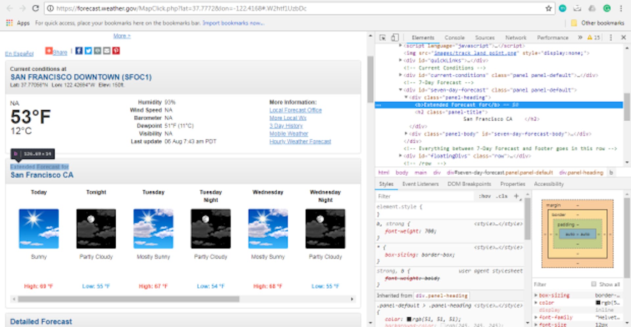
Task: Bookmark this page with the star icon
Action: (549, 9)
